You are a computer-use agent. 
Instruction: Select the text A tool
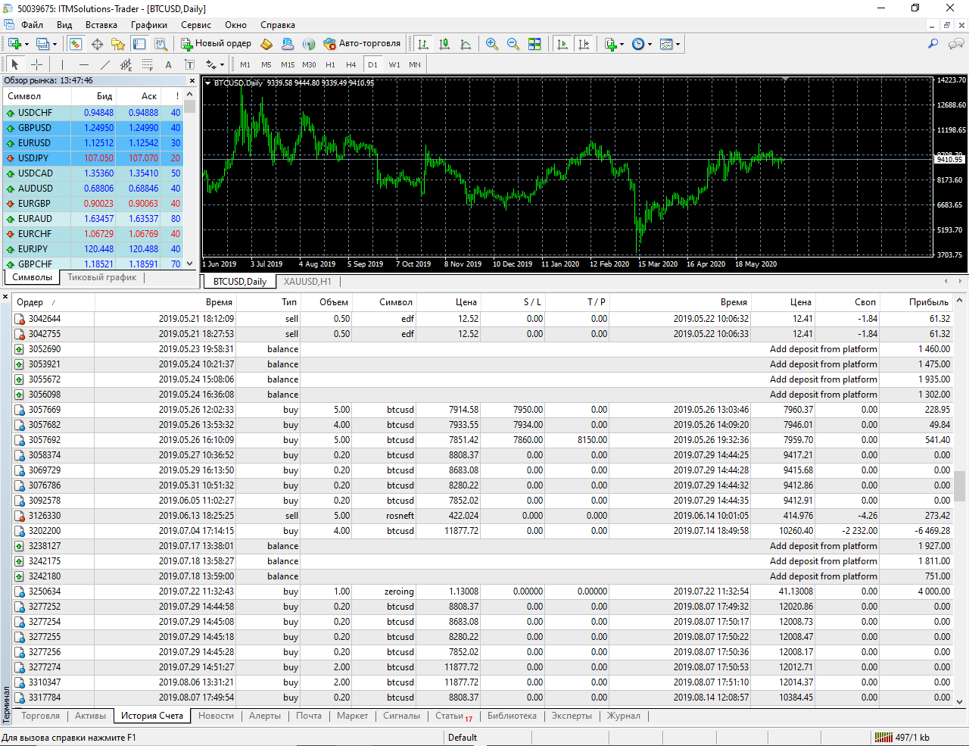168,64
